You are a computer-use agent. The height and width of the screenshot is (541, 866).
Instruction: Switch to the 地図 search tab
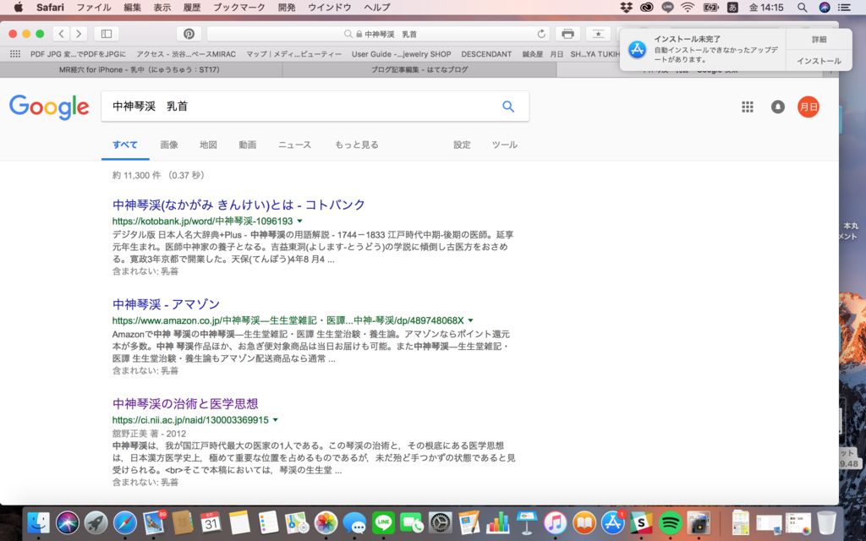point(208,145)
